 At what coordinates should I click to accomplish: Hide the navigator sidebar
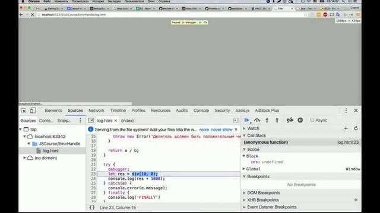91,120
